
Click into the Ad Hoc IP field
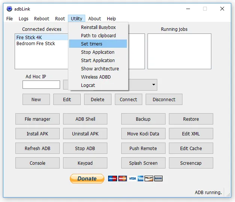[x=41, y=85]
